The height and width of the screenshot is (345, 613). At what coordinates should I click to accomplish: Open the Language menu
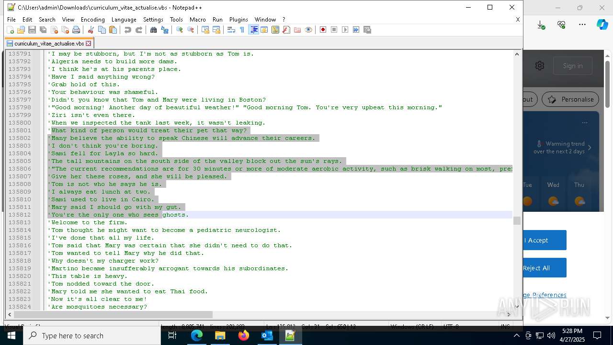coord(124,20)
